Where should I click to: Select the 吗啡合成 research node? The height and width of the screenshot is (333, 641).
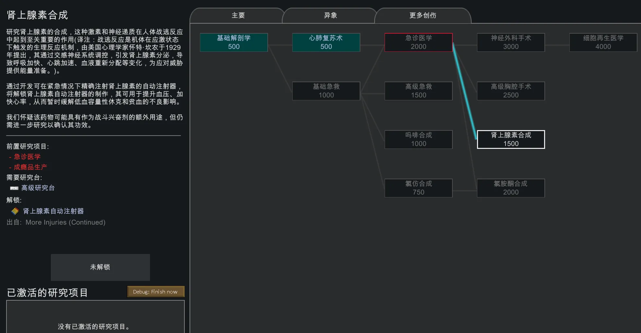coord(418,139)
